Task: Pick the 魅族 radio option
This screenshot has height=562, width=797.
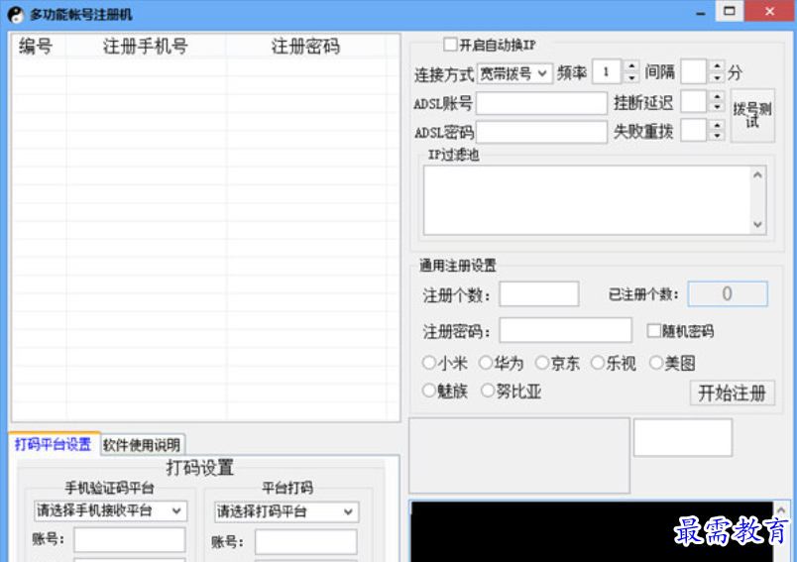Action: coord(429,391)
